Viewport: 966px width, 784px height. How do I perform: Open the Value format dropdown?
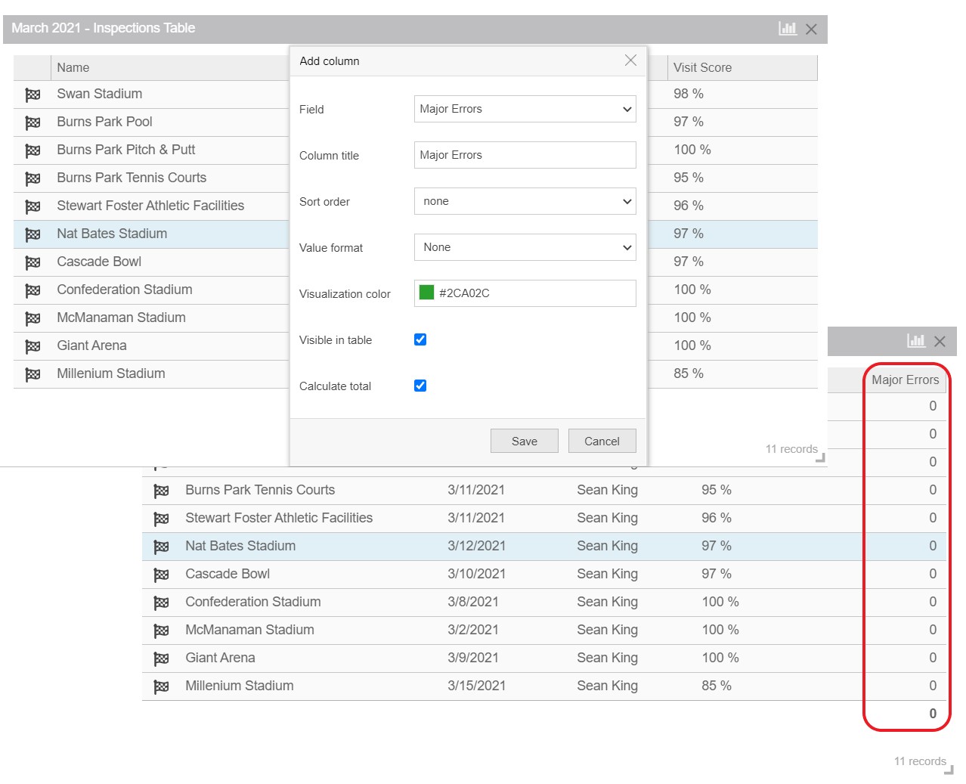525,247
